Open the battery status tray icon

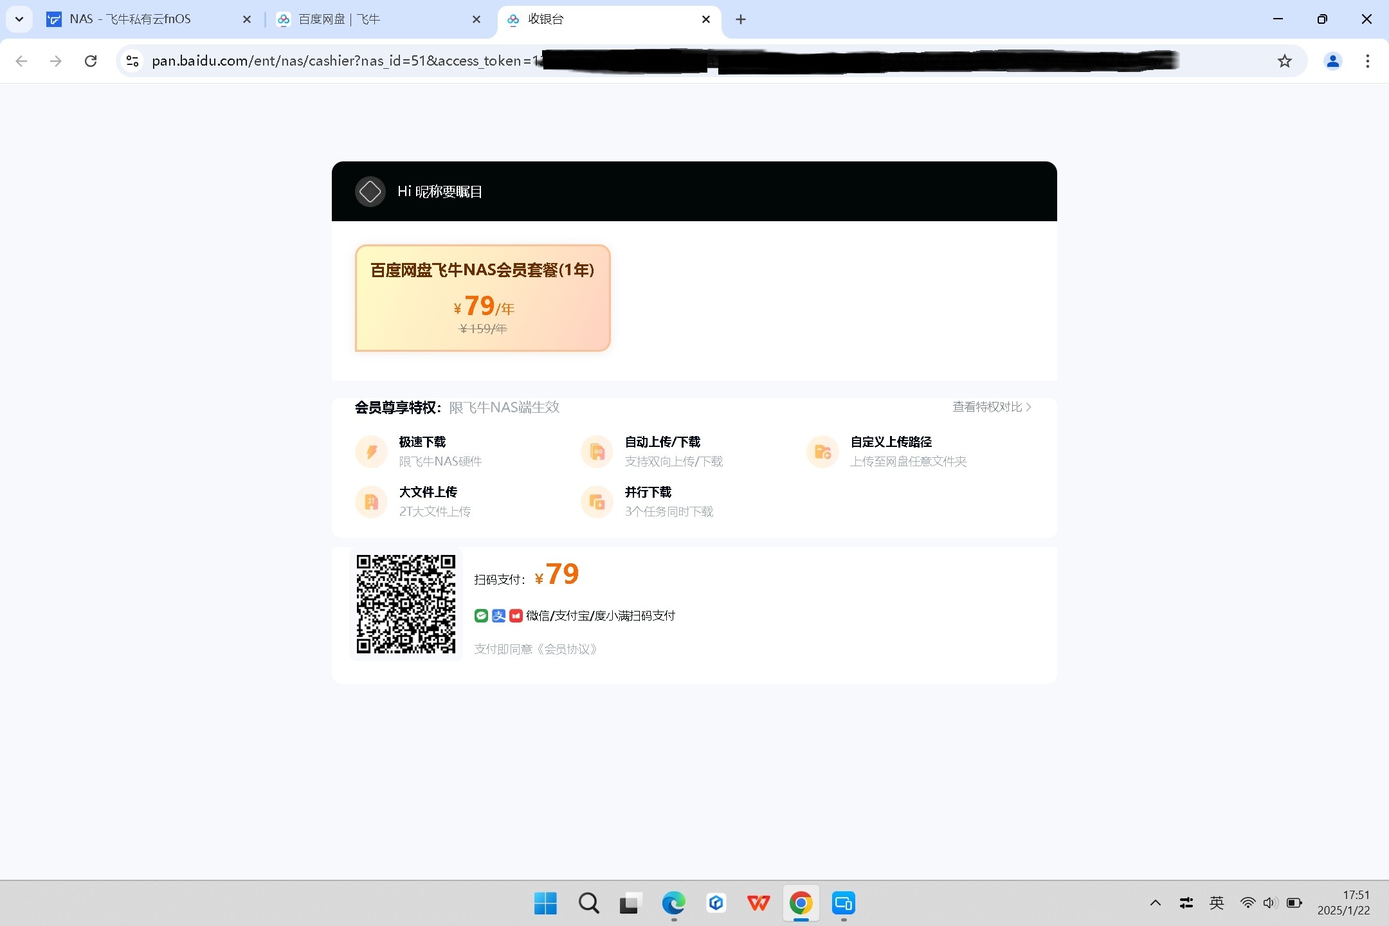click(x=1294, y=903)
